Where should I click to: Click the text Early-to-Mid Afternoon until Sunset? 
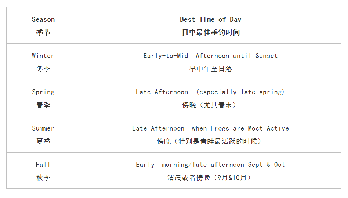[210, 56]
